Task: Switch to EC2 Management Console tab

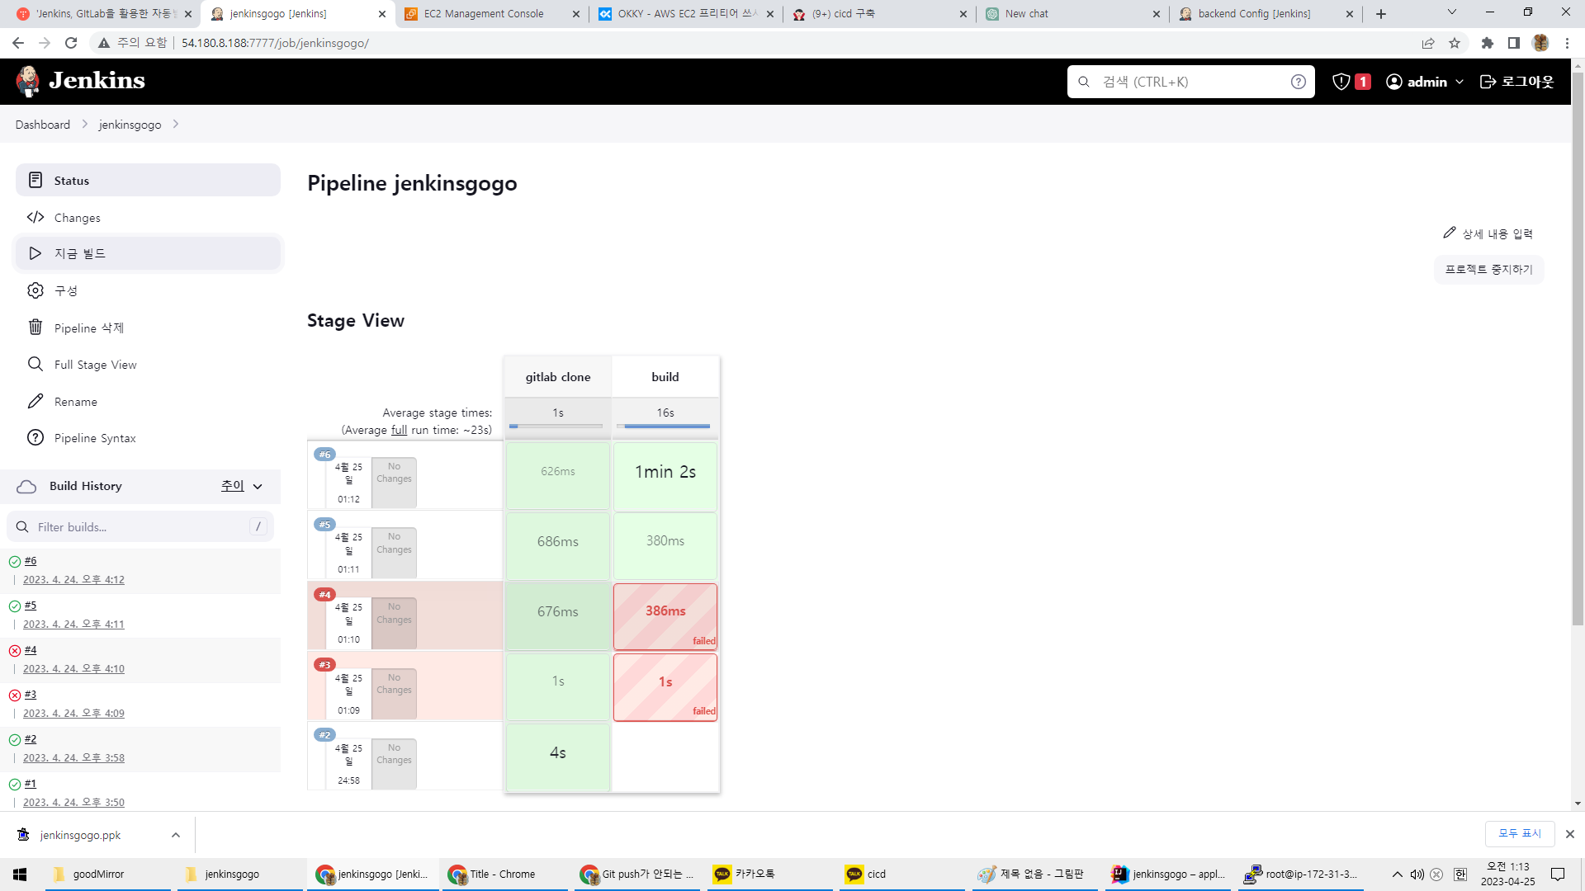Action: [483, 14]
